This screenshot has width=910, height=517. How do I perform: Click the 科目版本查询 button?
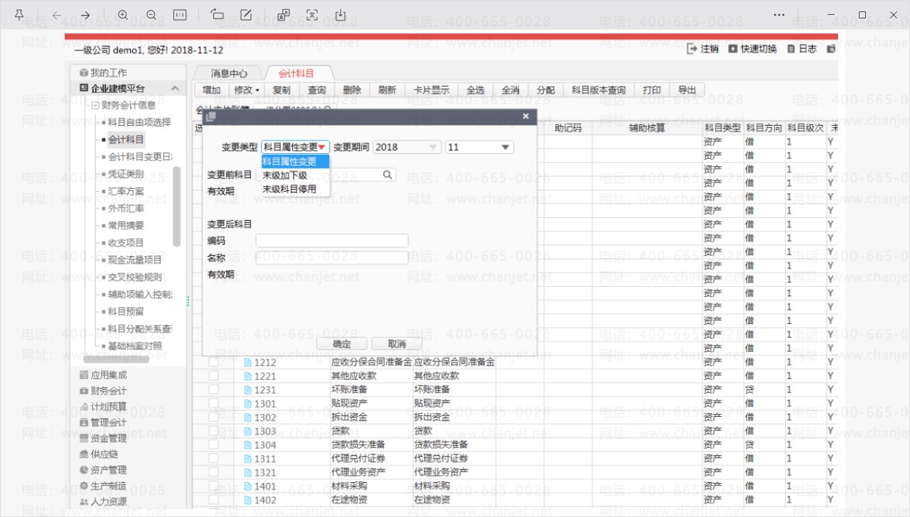point(599,90)
